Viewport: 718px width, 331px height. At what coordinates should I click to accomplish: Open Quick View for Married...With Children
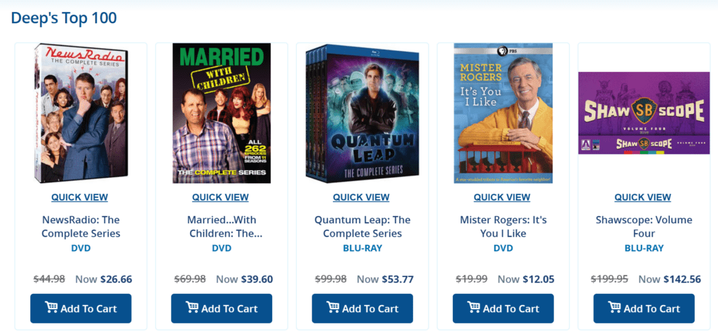[220, 197]
